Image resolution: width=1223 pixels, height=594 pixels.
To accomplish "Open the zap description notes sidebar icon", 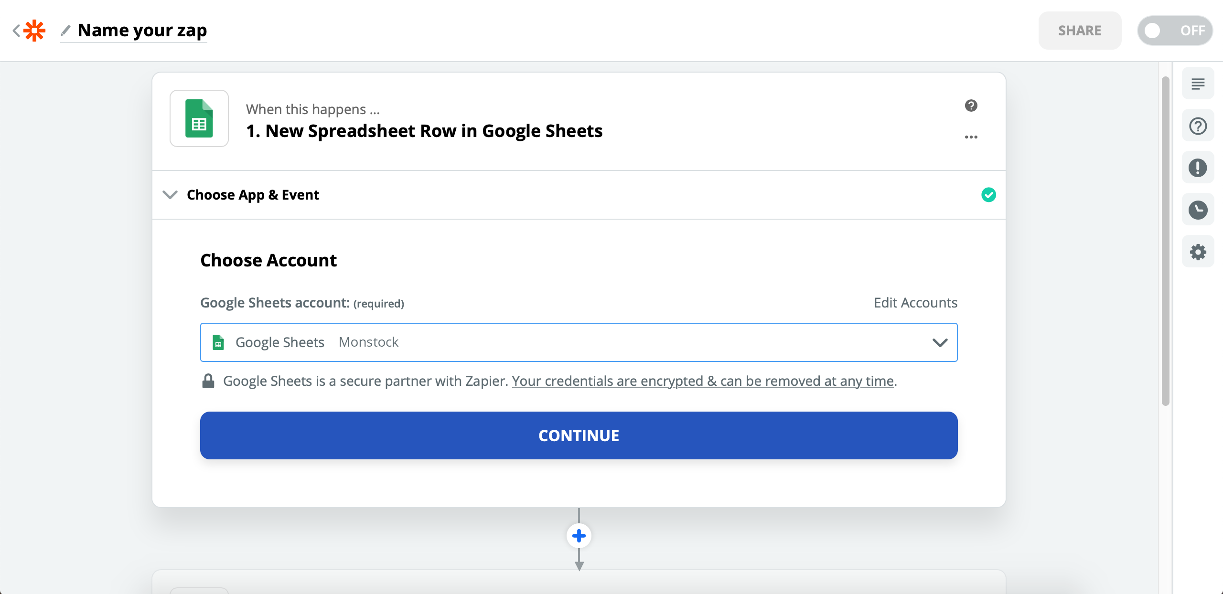I will coord(1198,84).
